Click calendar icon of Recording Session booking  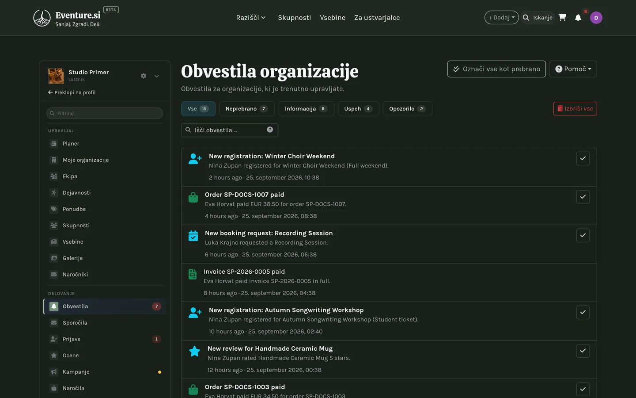(x=193, y=236)
